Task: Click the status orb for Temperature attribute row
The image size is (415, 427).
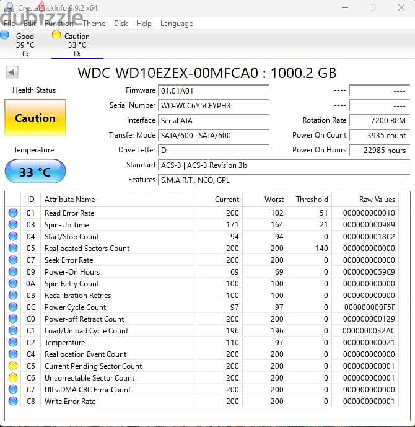Action: tap(13, 342)
